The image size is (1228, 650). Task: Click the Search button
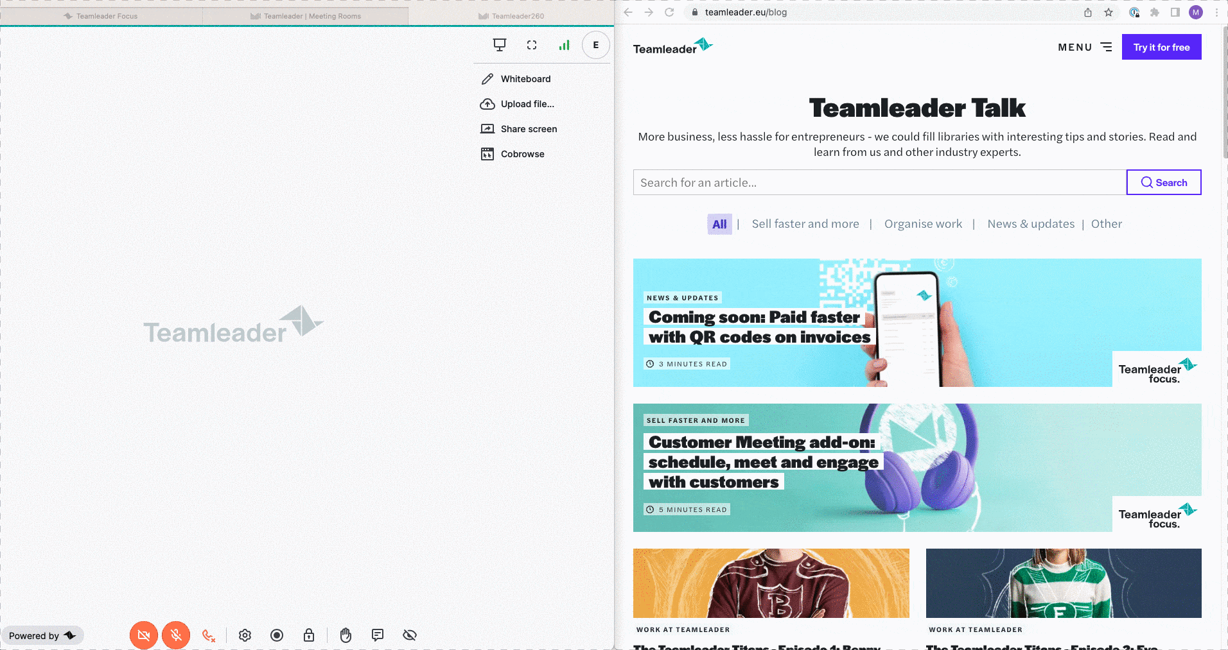click(1164, 182)
